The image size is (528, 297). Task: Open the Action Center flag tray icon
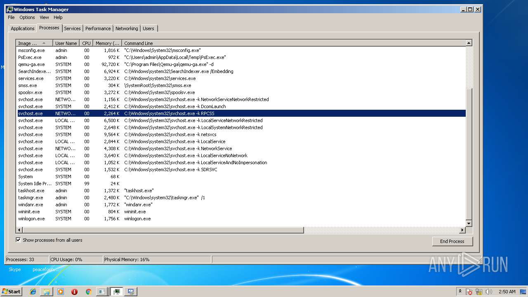pos(469,292)
